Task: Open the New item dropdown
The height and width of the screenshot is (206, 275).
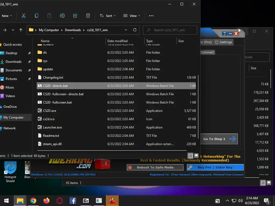Action: tap(7, 16)
